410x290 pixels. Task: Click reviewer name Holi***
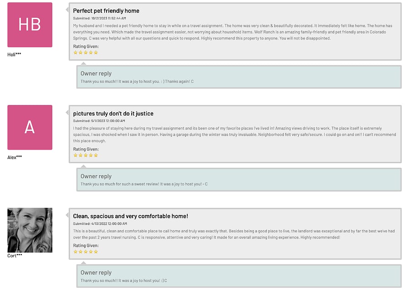(14, 55)
